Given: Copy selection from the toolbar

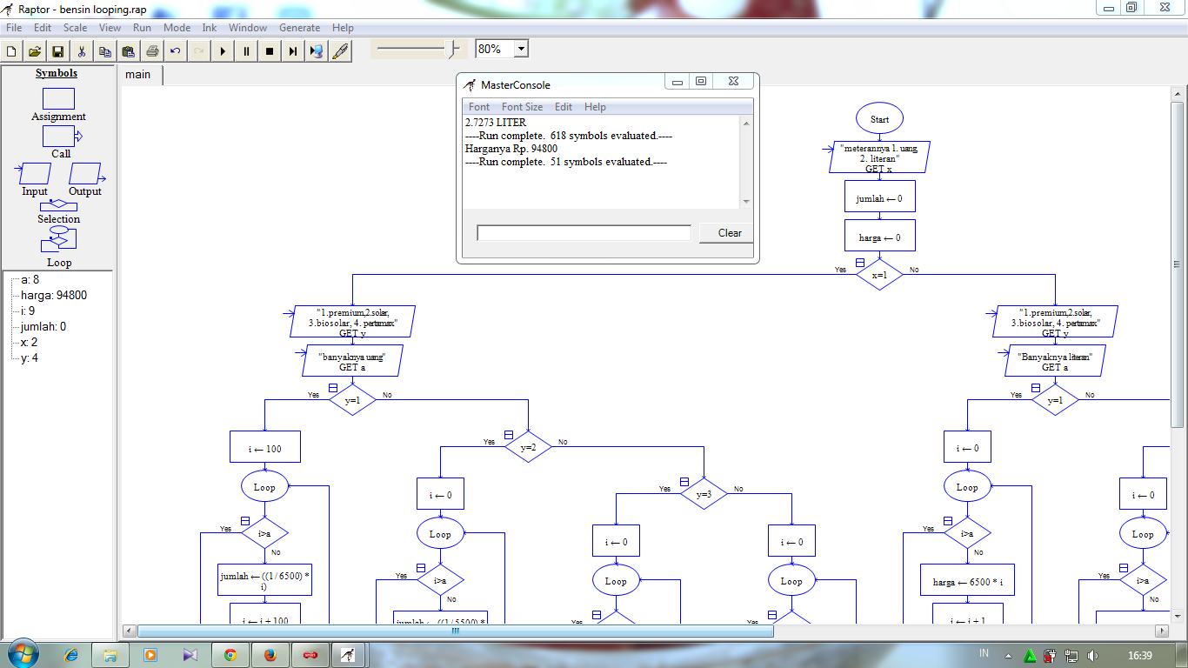Looking at the screenshot, I should (x=105, y=51).
